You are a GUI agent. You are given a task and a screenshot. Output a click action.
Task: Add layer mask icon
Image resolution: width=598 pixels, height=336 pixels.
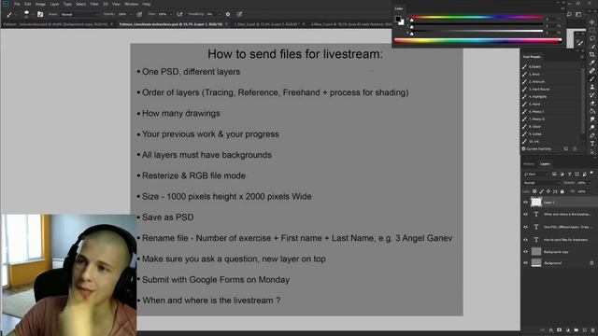click(x=559, y=329)
